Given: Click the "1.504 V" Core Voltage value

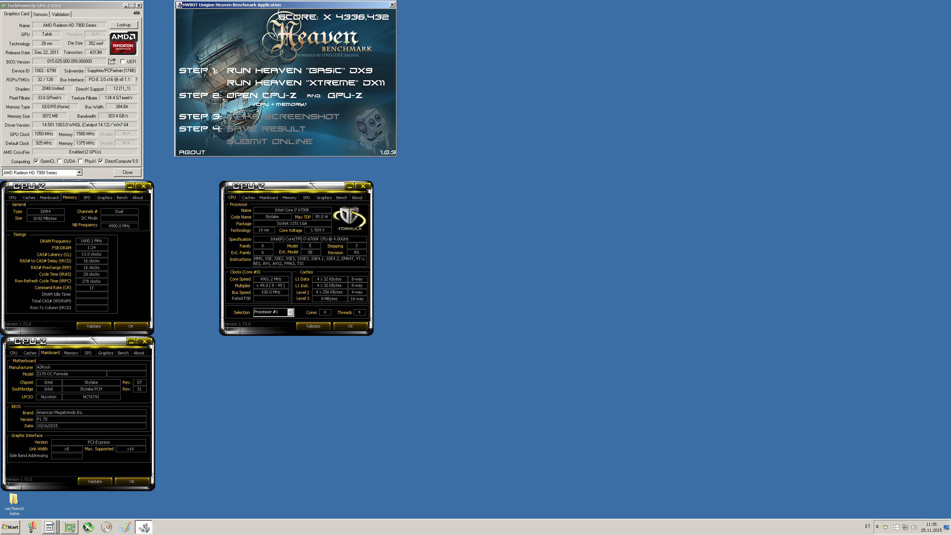Looking at the screenshot, I should (318, 230).
